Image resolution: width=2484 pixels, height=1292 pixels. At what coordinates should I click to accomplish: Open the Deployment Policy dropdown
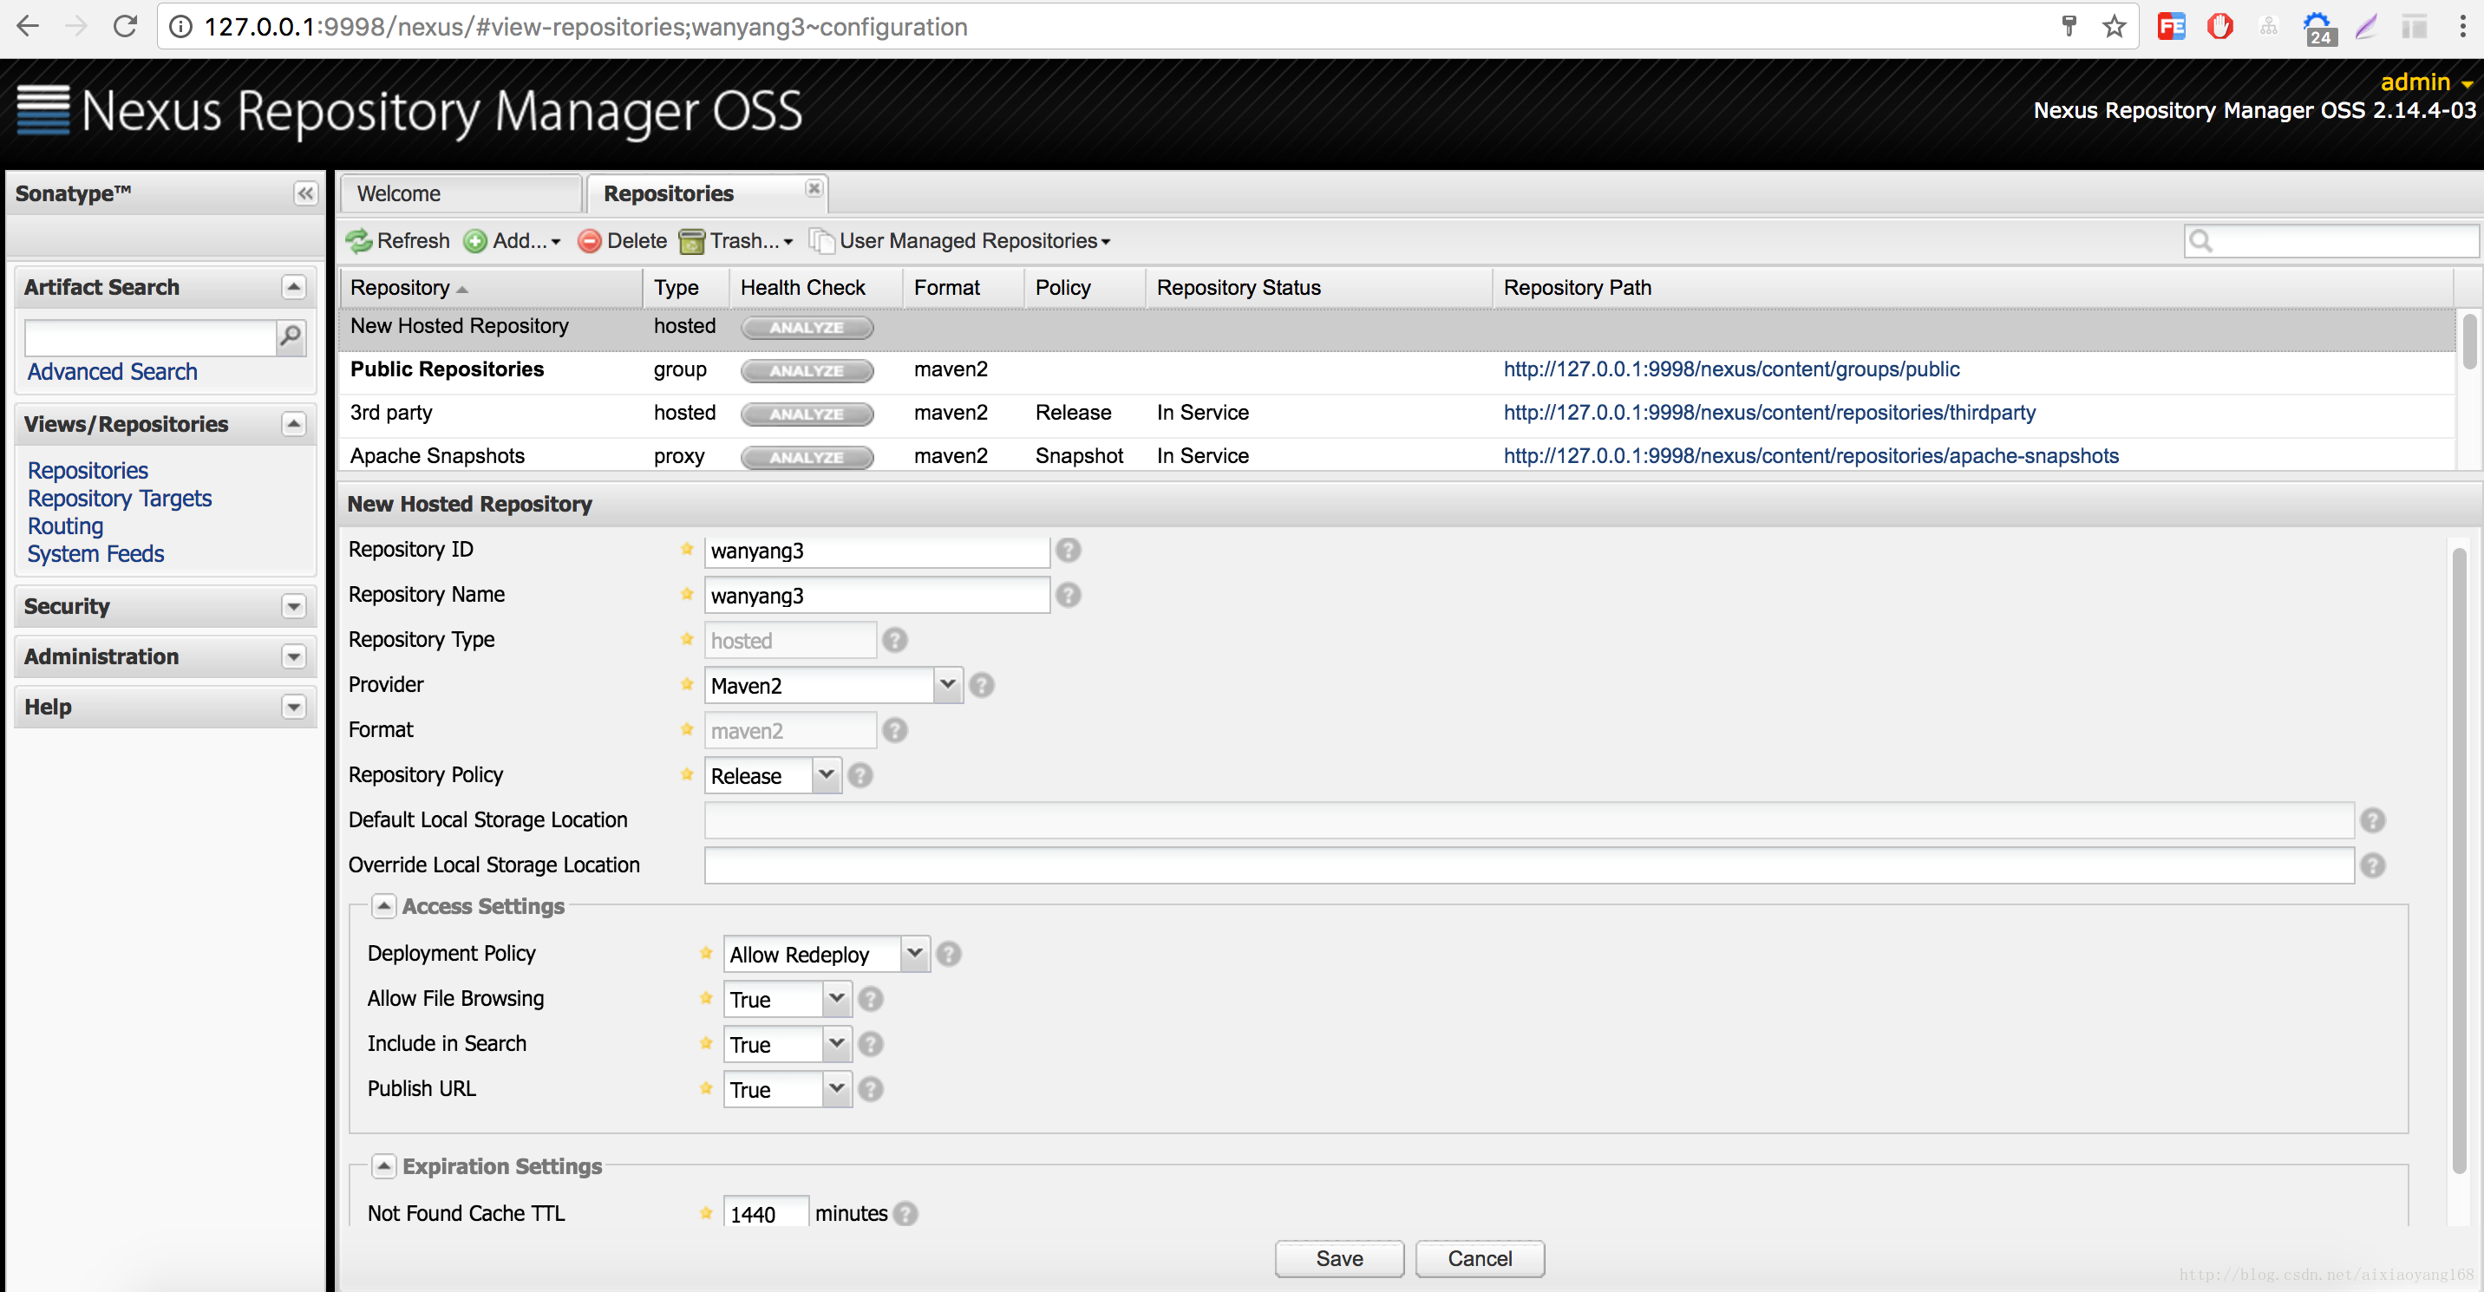(915, 955)
